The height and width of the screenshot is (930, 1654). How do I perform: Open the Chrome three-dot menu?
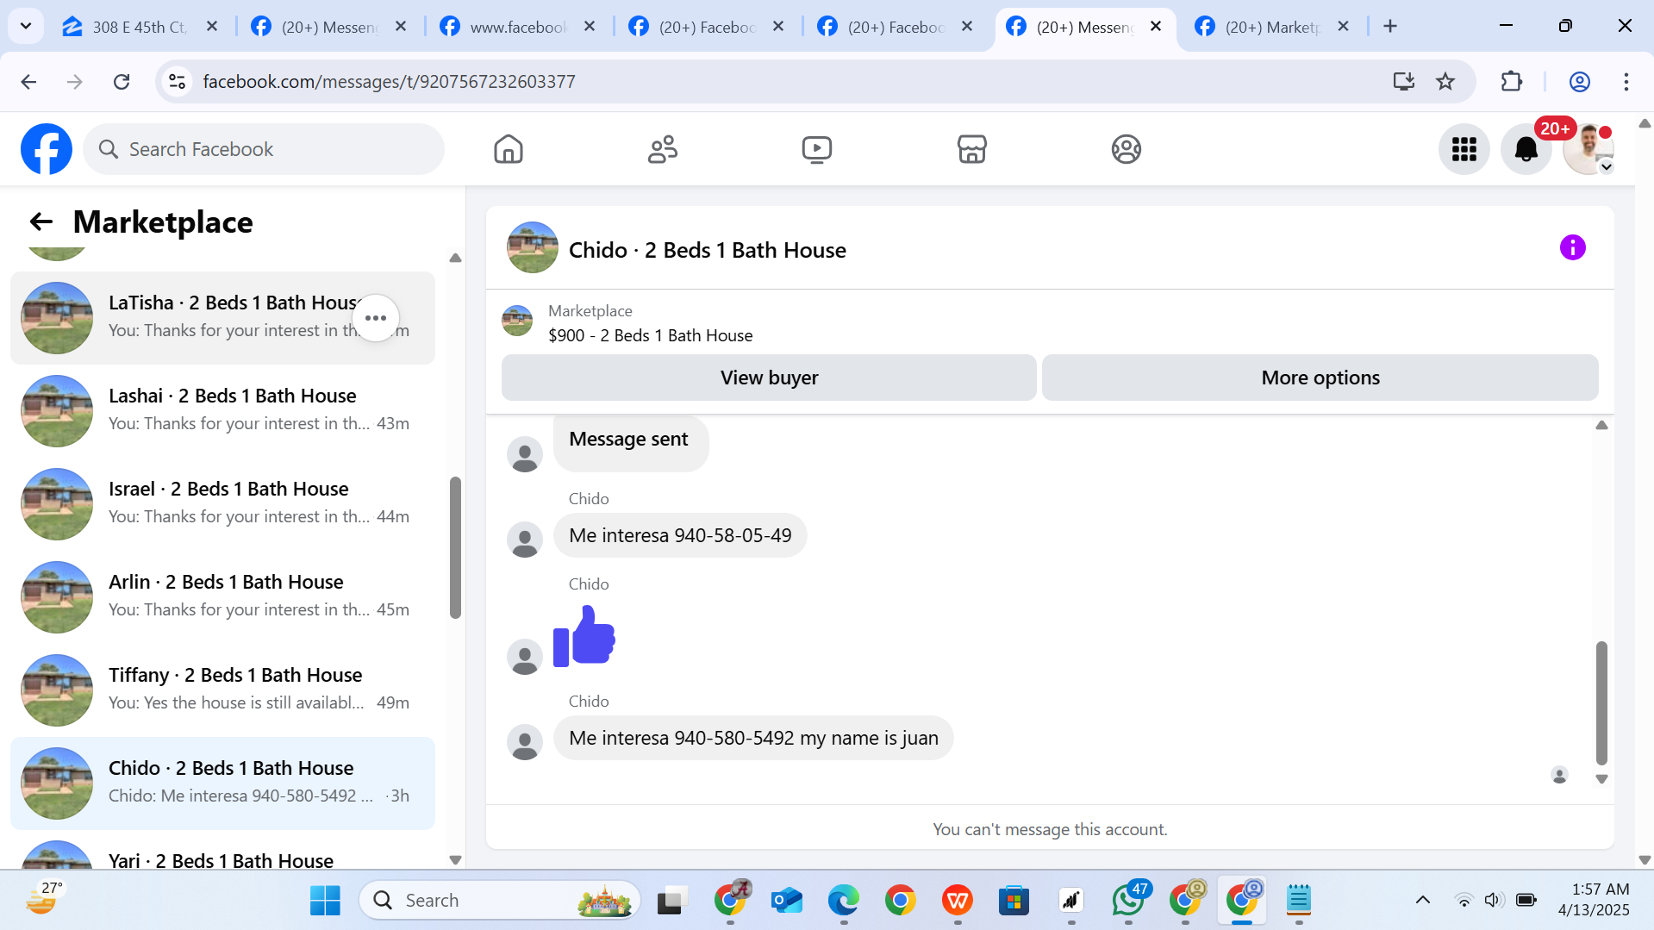(x=1626, y=81)
